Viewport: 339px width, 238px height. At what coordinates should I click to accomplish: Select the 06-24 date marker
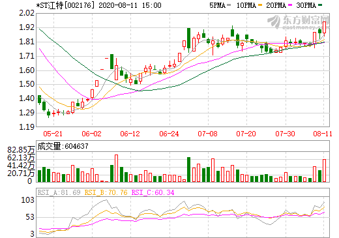click(x=169, y=134)
